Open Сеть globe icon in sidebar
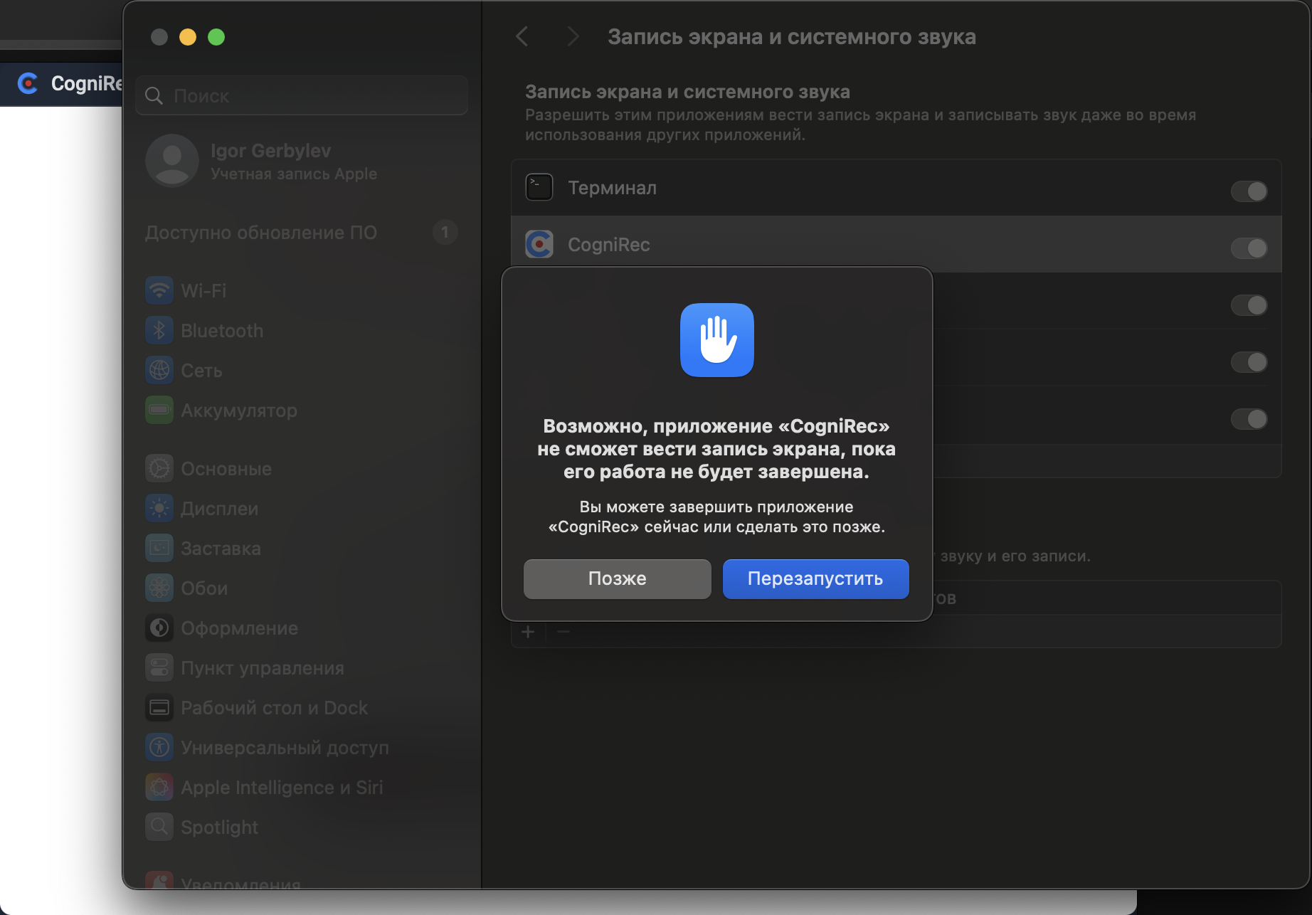 coord(159,370)
